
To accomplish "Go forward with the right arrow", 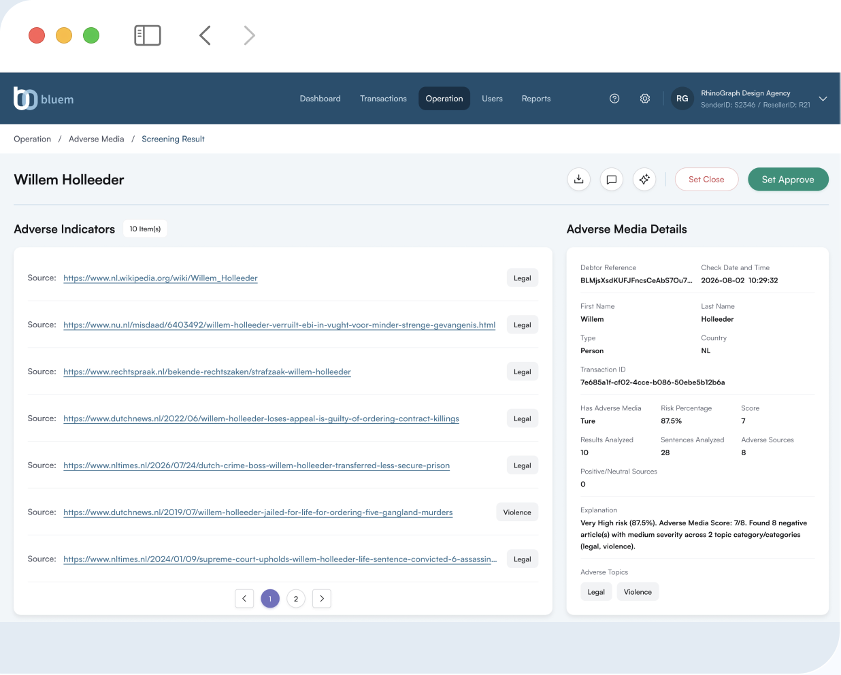I will pos(250,35).
